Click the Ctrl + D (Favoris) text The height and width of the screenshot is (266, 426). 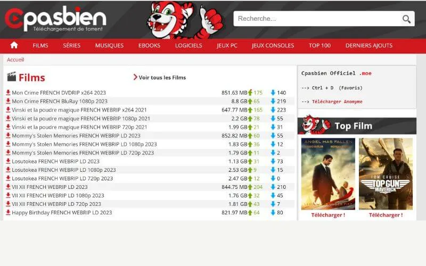click(337, 88)
